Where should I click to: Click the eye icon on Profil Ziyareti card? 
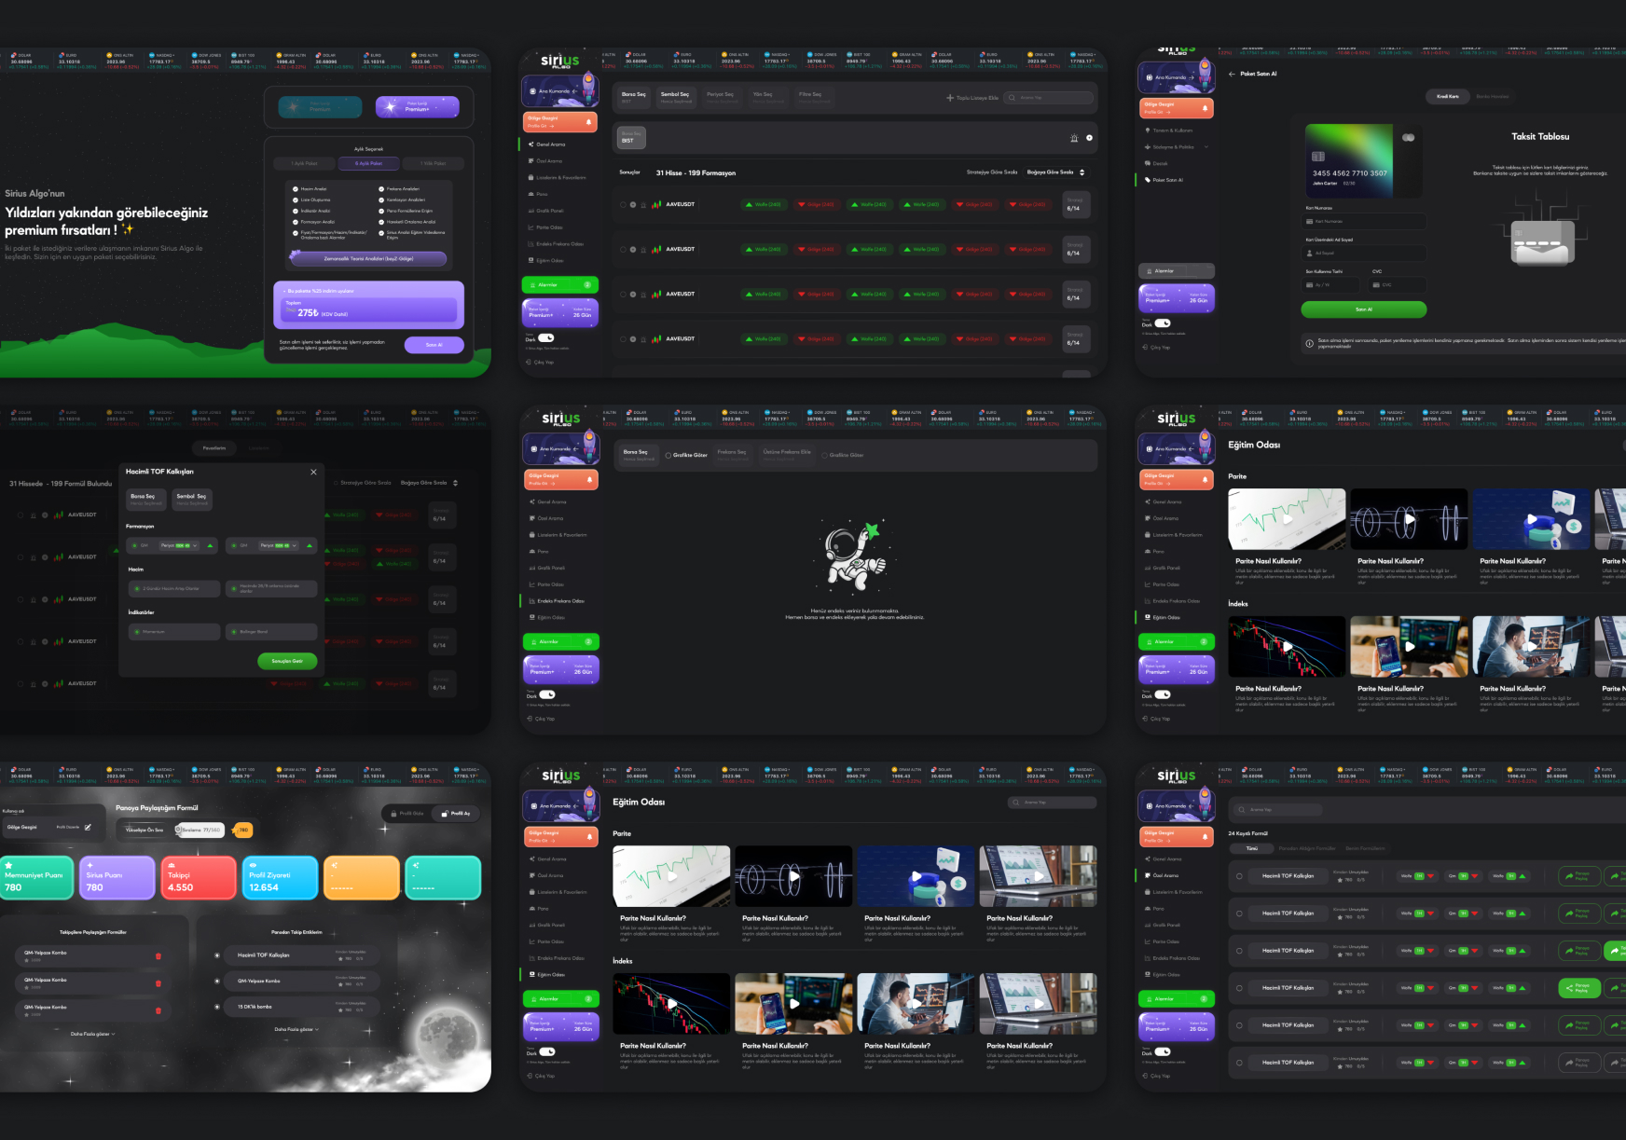(254, 864)
